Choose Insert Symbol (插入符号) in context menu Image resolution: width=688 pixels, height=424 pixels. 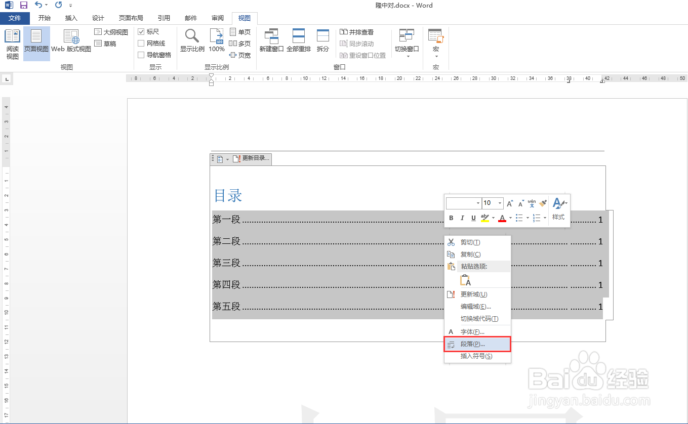click(x=477, y=356)
